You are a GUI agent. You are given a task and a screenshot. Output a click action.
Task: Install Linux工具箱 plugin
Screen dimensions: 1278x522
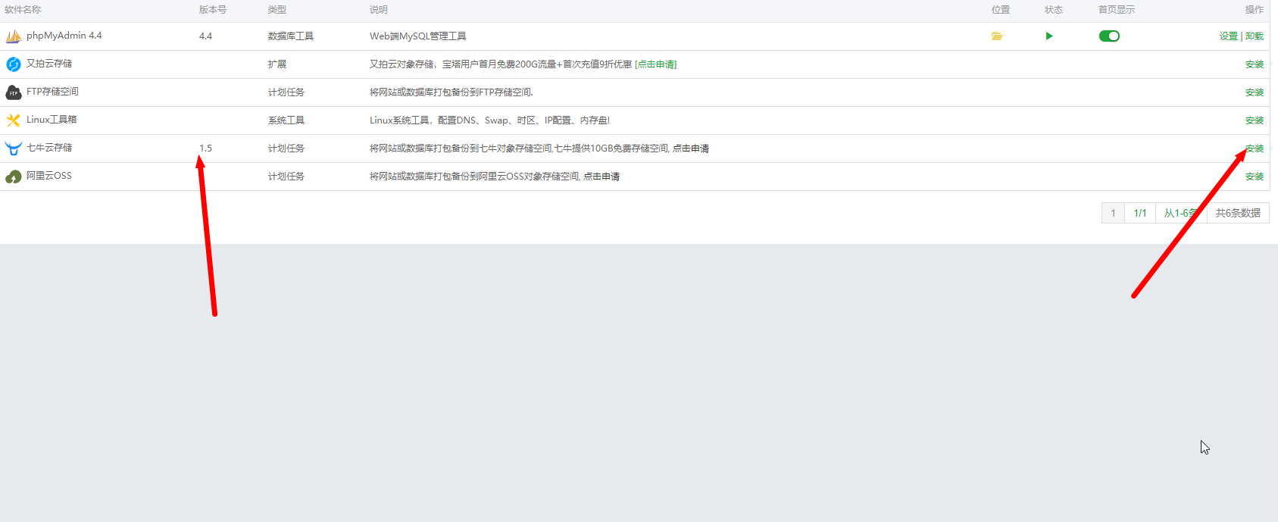pyautogui.click(x=1255, y=120)
